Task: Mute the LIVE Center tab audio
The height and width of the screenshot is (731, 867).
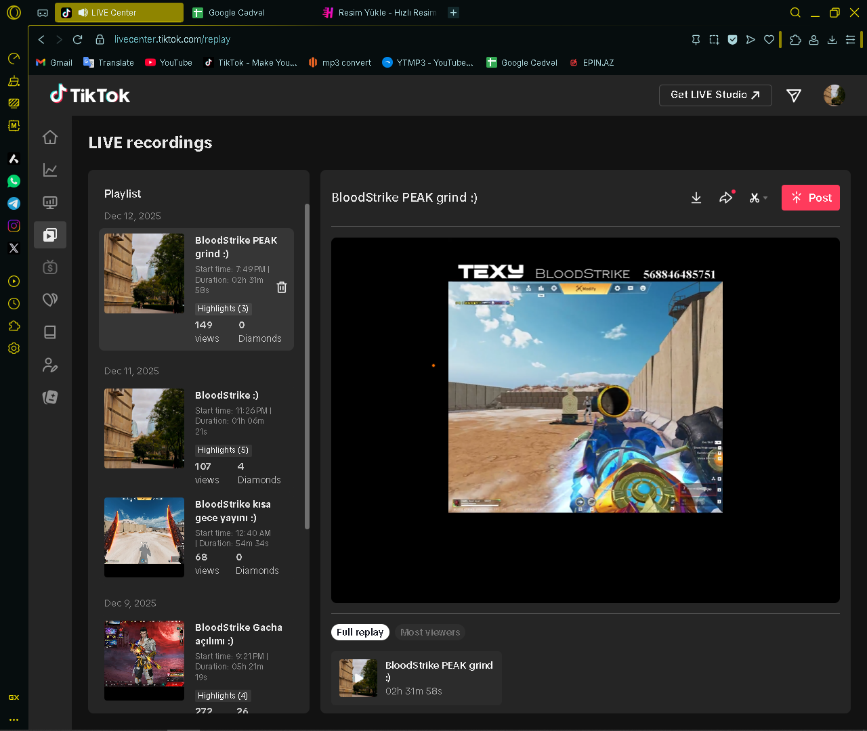Action: 83,13
